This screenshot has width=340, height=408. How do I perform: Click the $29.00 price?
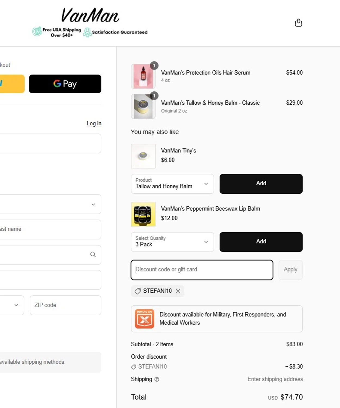click(x=294, y=103)
